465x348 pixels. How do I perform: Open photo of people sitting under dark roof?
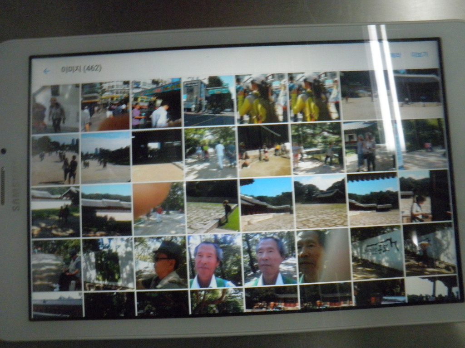pyautogui.click(x=264, y=150)
